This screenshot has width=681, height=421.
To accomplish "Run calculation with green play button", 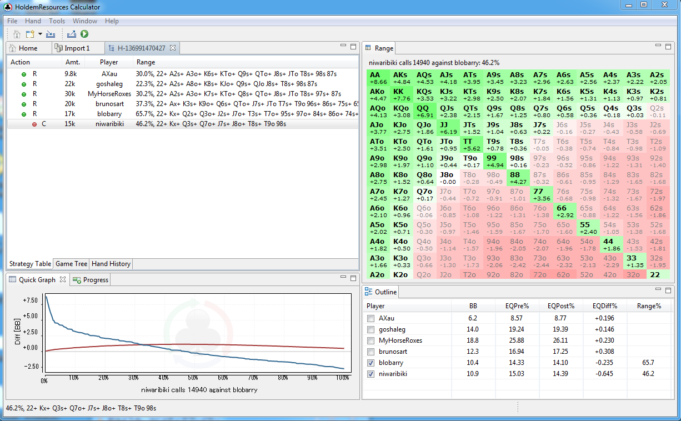I will pos(84,34).
